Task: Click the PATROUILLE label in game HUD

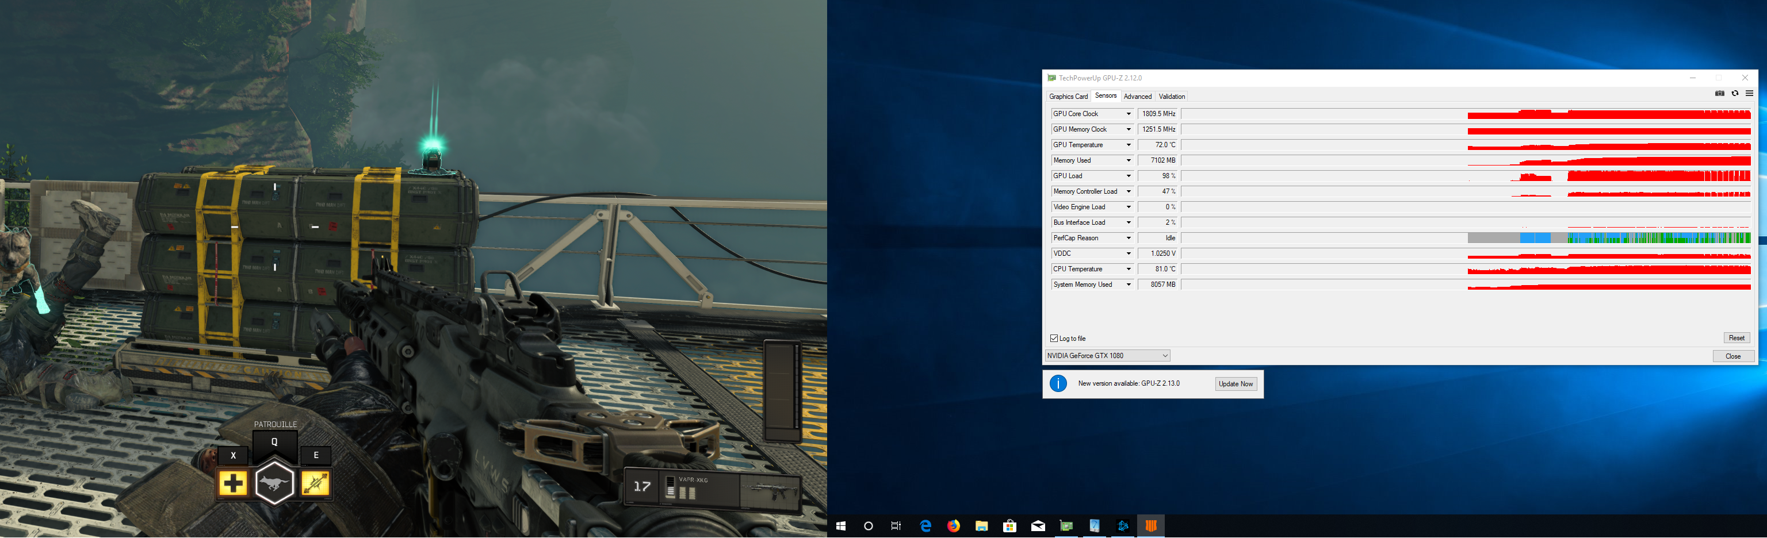Action: (275, 425)
